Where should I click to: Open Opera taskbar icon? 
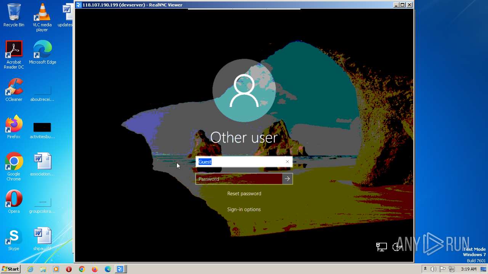69,269
